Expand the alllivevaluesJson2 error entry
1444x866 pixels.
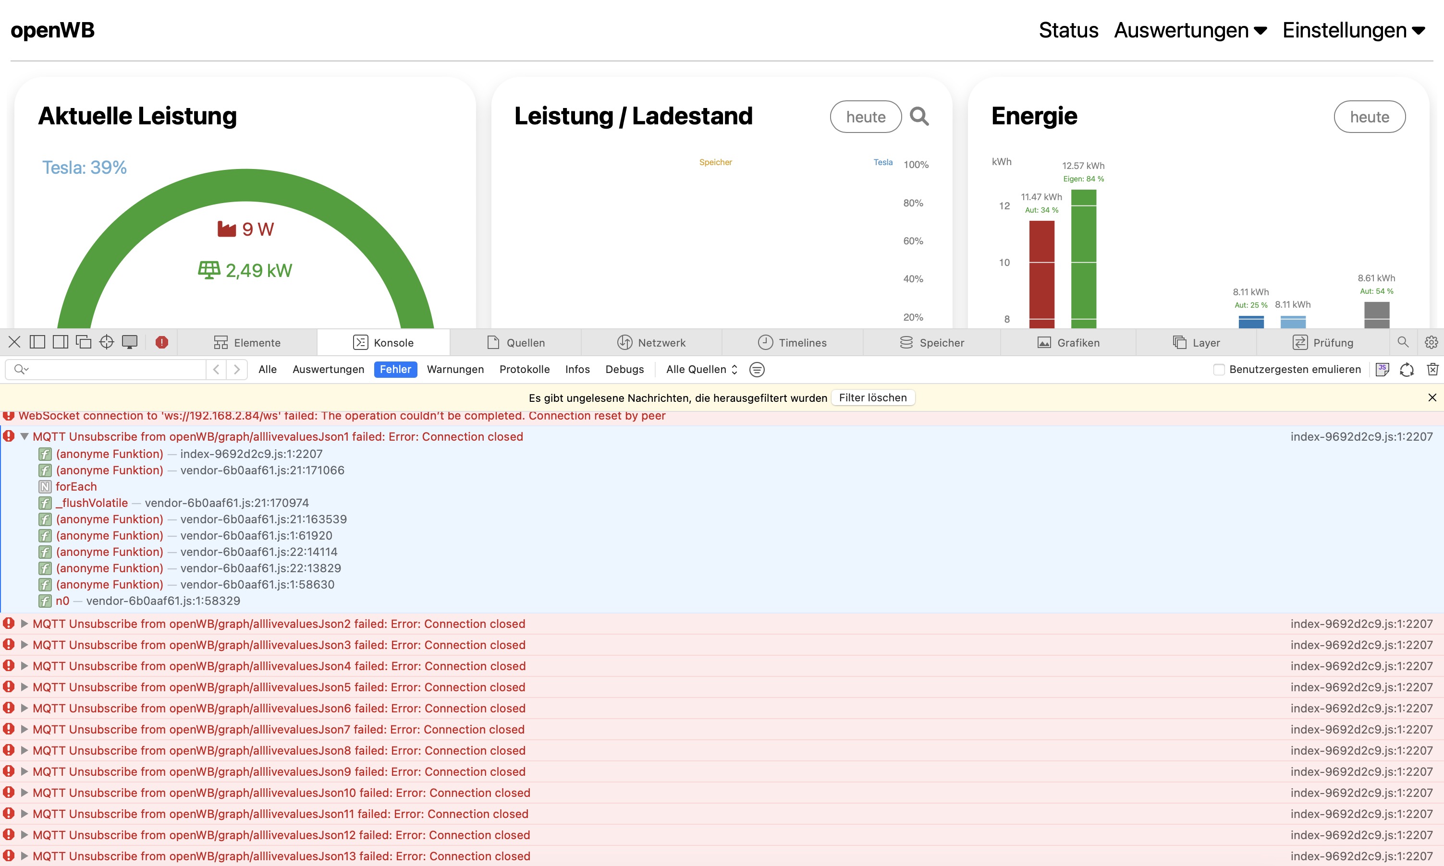[x=24, y=624]
